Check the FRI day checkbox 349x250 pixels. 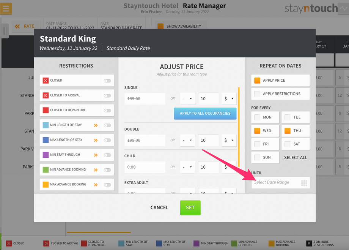[257, 144]
